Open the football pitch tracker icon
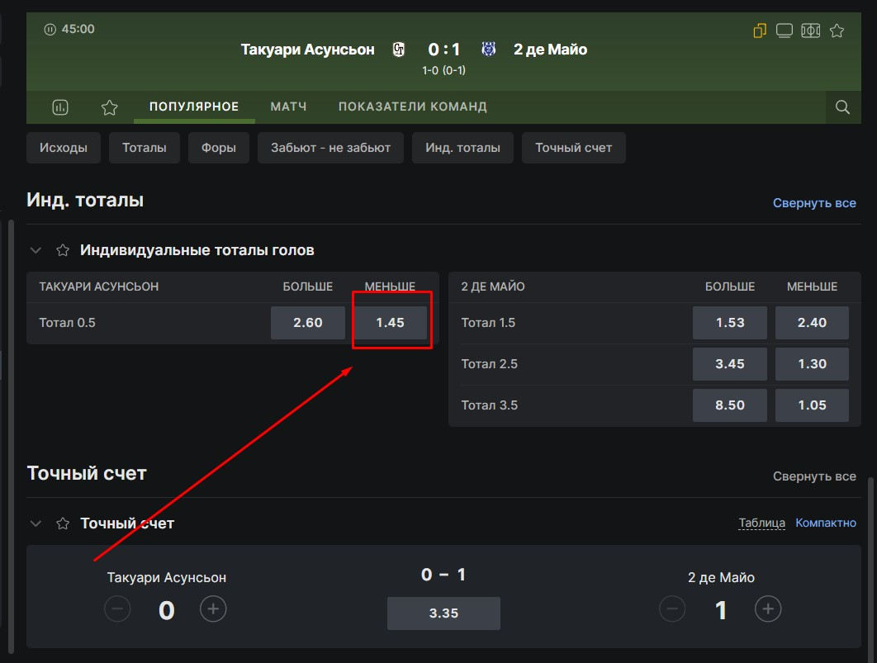This screenshot has width=877, height=663. click(x=810, y=31)
